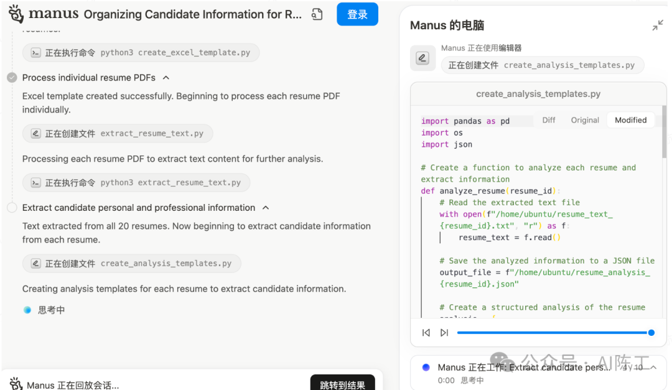Open the create_analysis_templates.py file chip
Viewport: 672px width, 390px height.
click(x=132, y=264)
